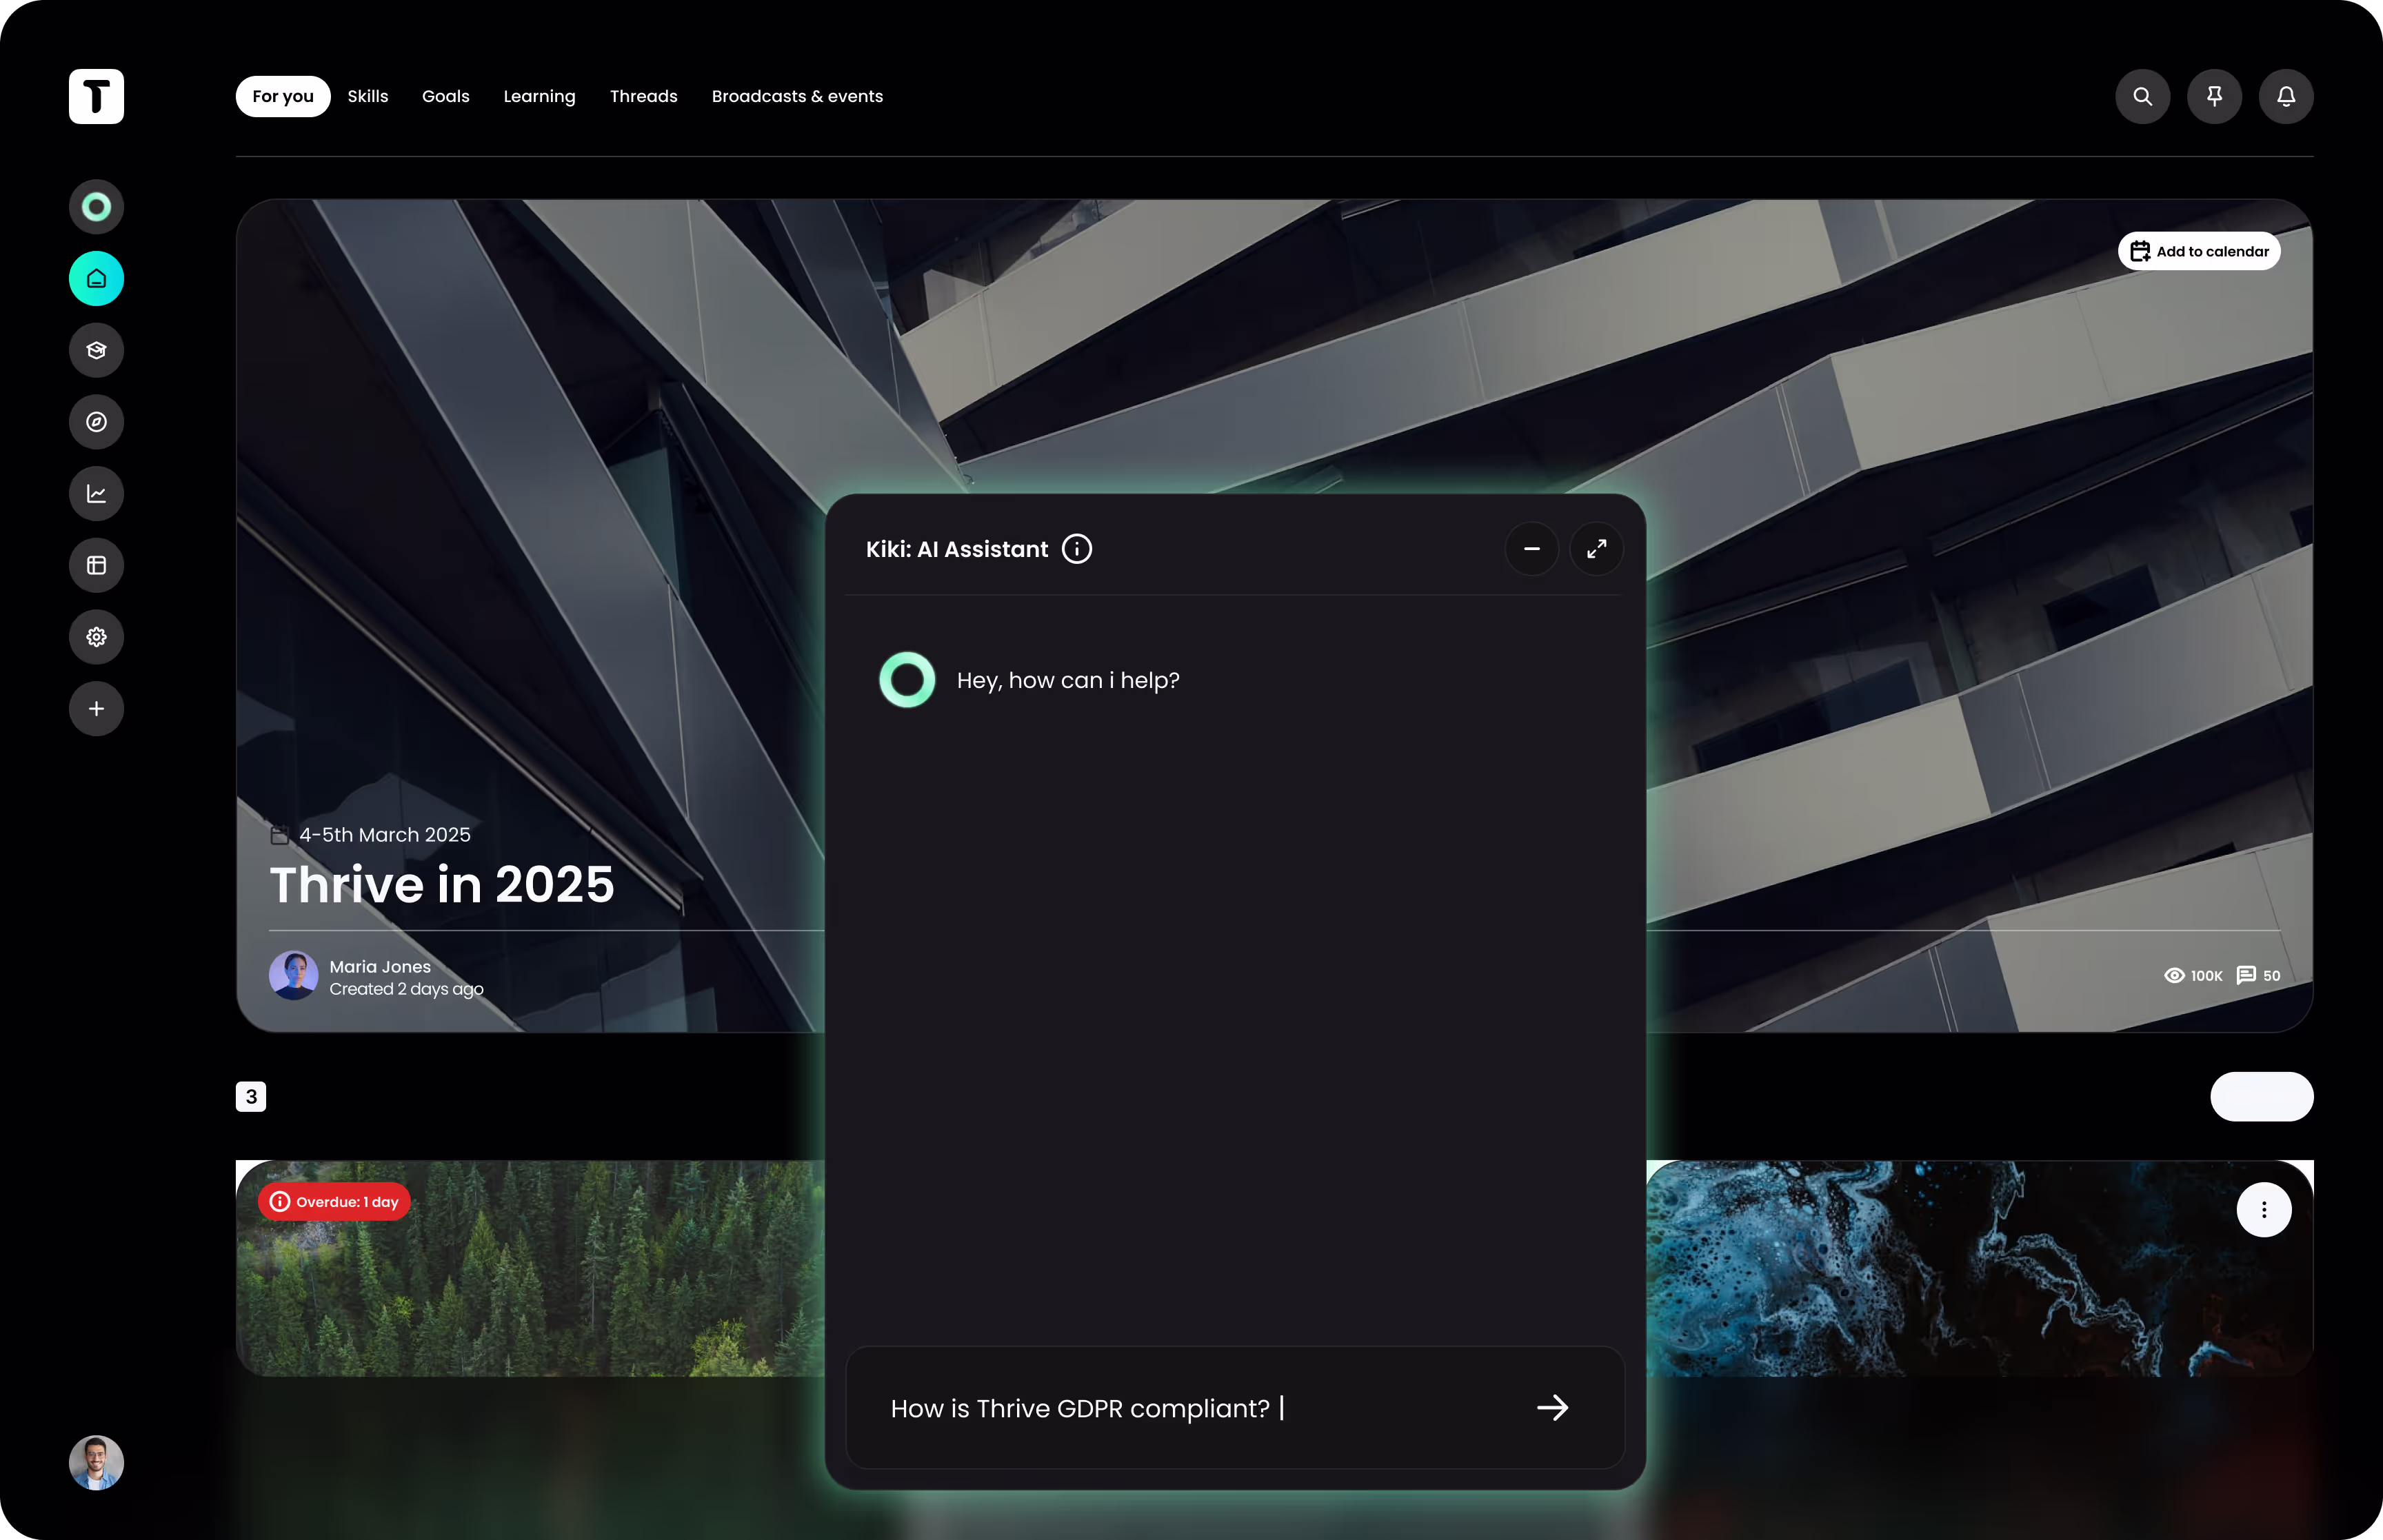Open Kiki AI assistant from sidebar ring icon

(x=96, y=207)
